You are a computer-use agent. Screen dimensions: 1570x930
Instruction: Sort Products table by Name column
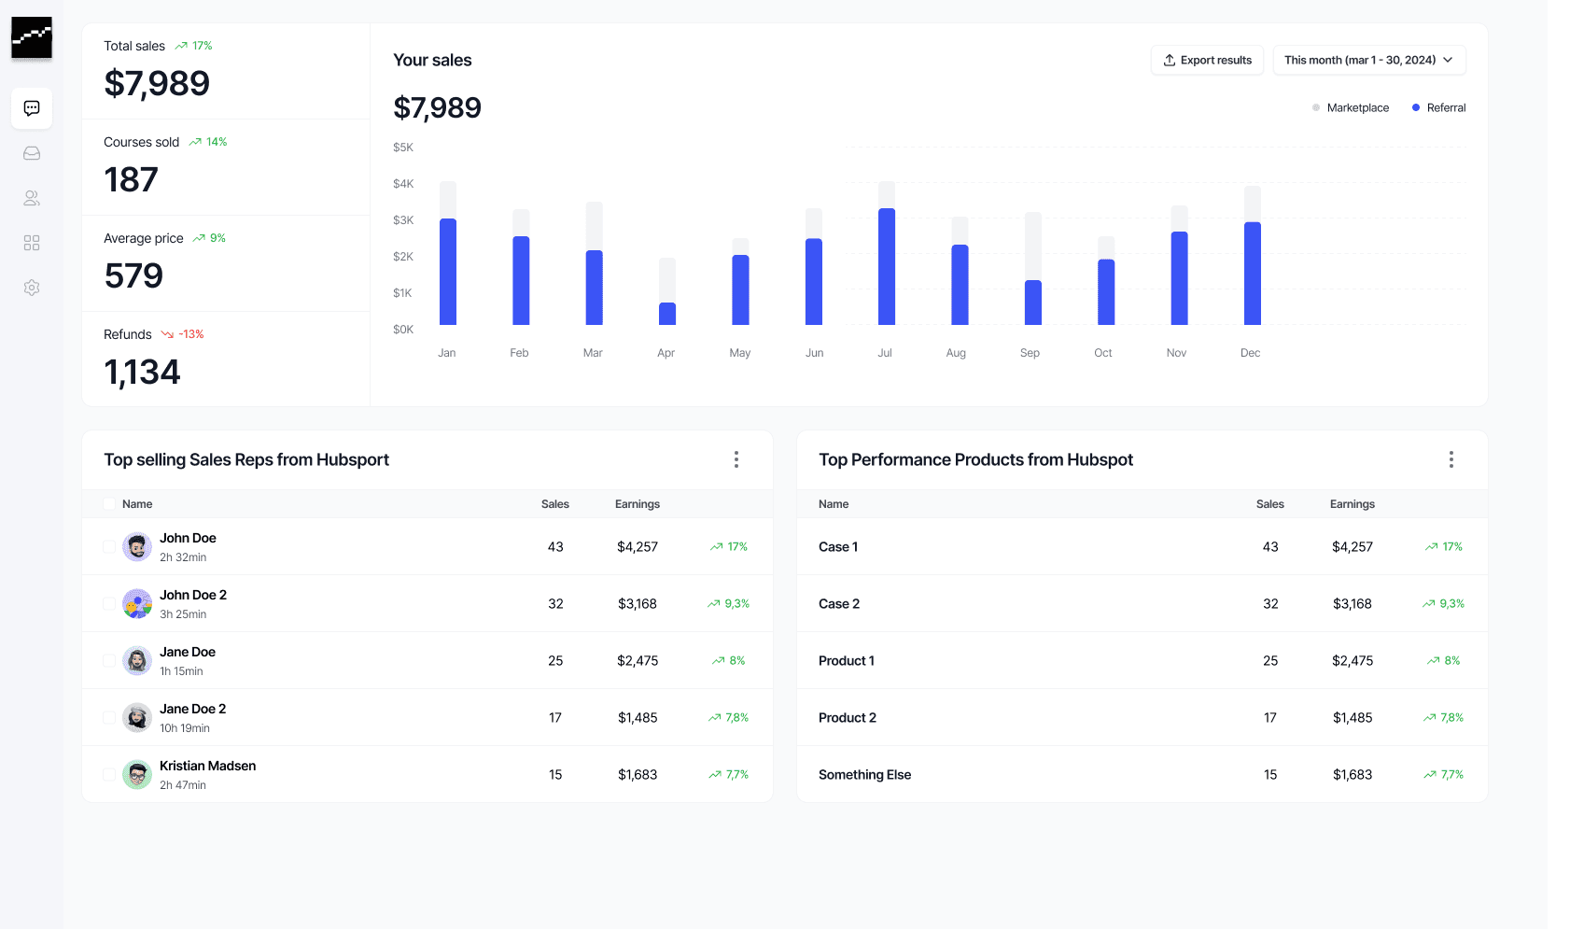834,504
